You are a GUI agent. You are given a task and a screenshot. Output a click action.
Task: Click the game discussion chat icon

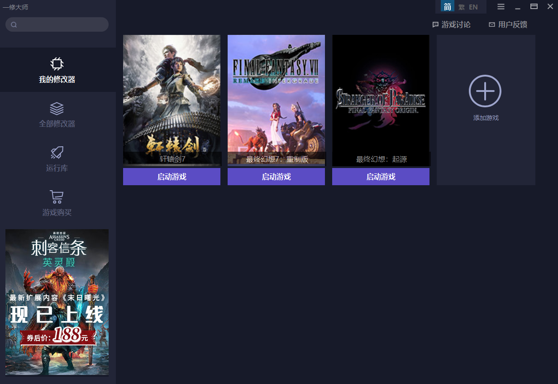[x=435, y=25]
